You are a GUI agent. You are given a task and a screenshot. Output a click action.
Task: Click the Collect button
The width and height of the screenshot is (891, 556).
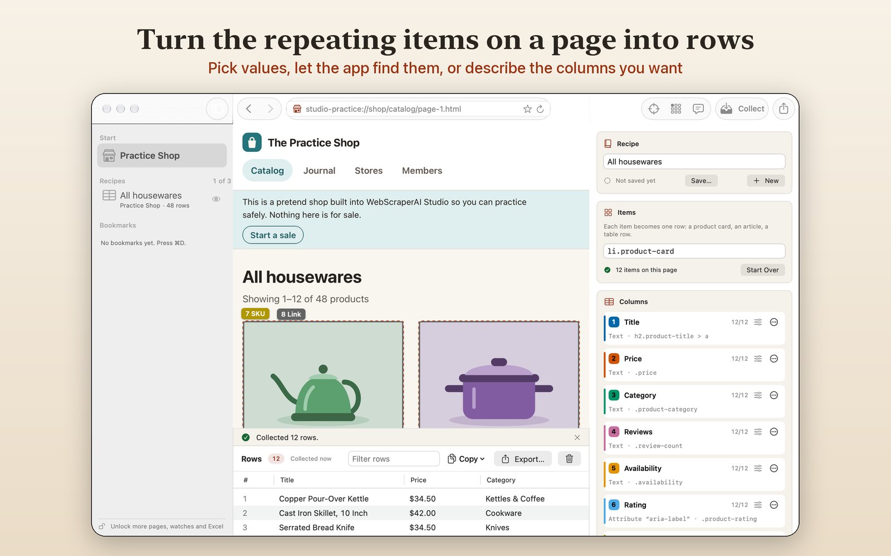742,108
